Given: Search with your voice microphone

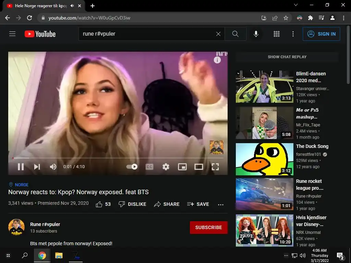Looking at the screenshot, I should [x=256, y=34].
